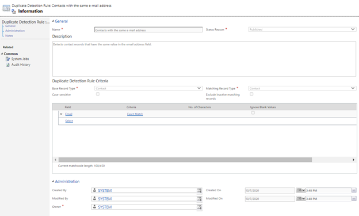The height and width of the screenshot is (216, 359).
Task: Click lookup icon for Created By
Action: point(199,191)
